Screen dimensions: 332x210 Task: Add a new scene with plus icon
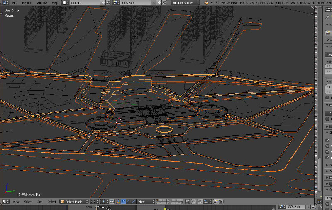tap(159, 3)
